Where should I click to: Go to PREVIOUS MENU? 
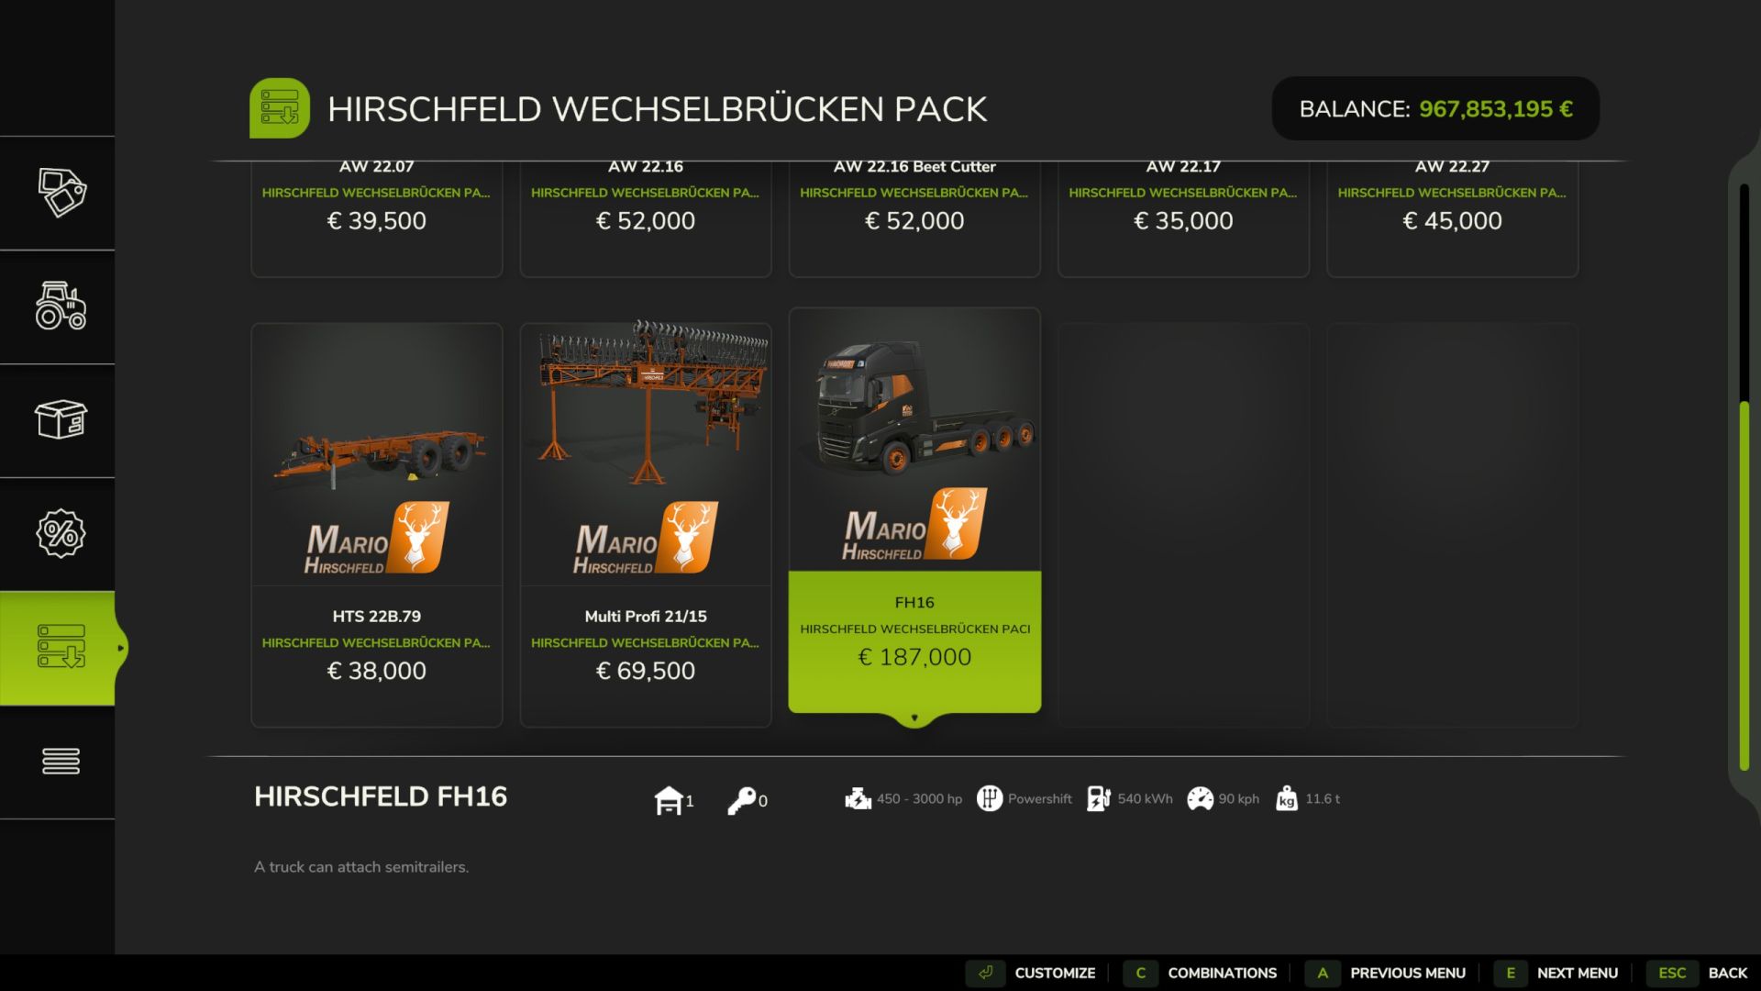pyautogui.click(x=1388, y=973)
